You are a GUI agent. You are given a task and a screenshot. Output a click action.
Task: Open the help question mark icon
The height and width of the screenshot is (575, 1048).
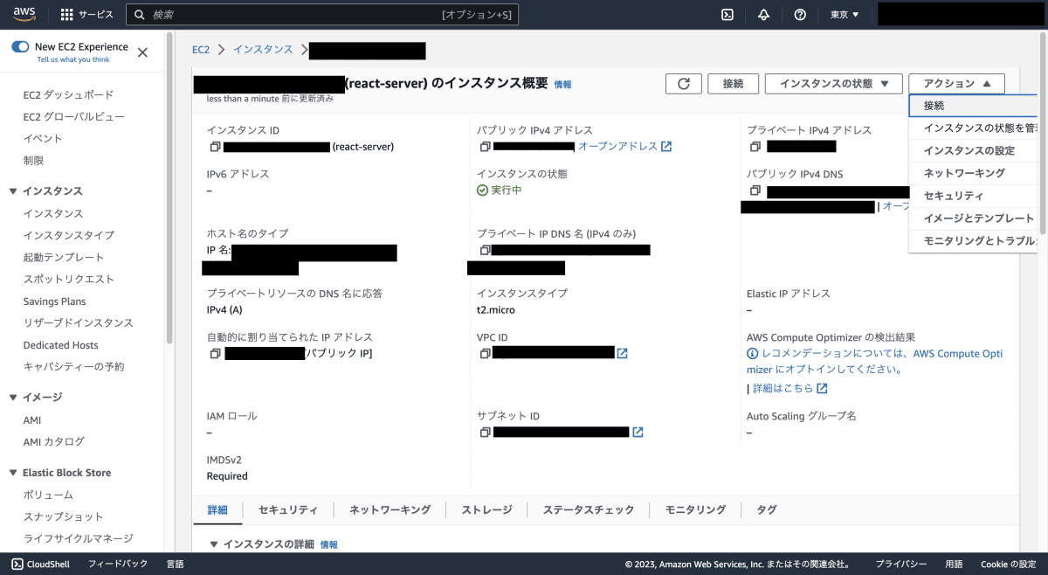coord(800,15)
